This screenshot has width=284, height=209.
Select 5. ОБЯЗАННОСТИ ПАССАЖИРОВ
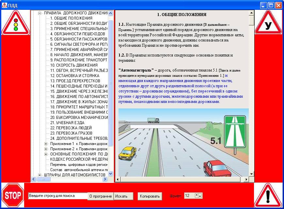click(x=79, y=39)
